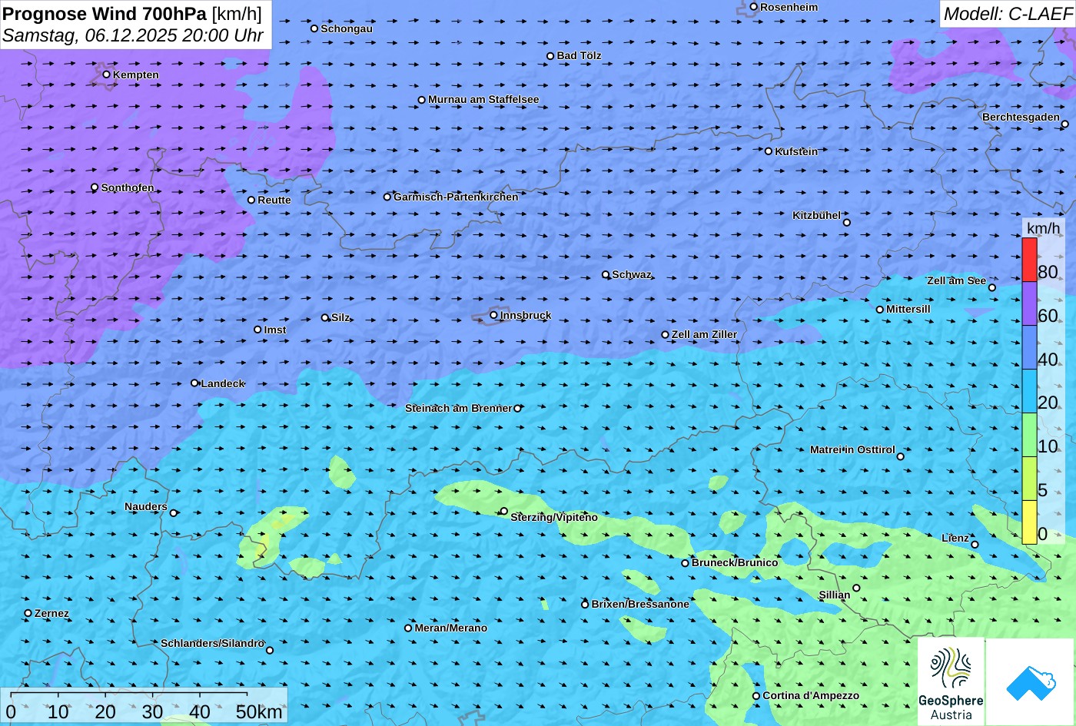Click the Zell am See marker
1076x726 pixels.
pyautogui.click(x=991, y=287)
